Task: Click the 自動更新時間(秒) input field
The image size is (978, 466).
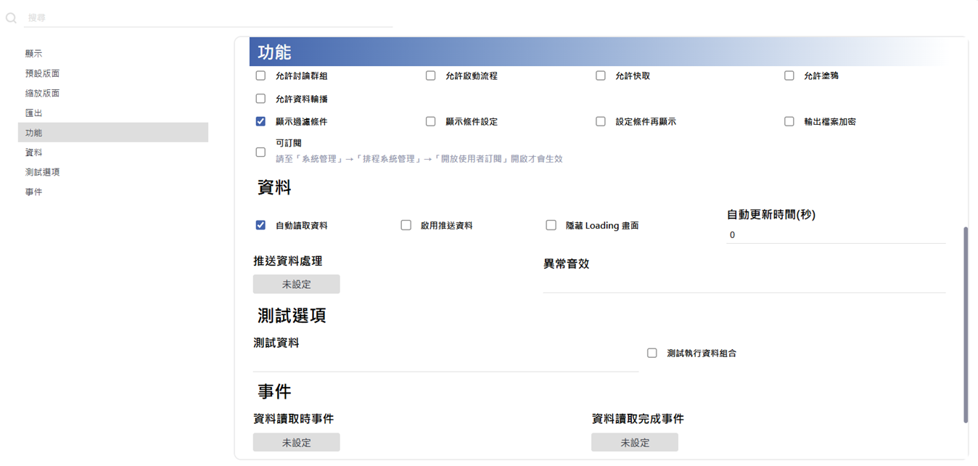Action: click(836, 235)
